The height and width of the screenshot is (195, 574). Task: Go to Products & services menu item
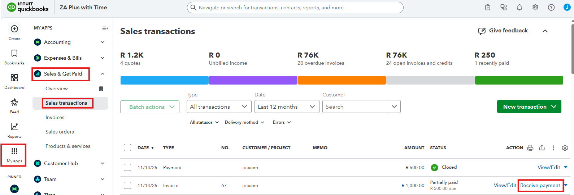(68, 146)
